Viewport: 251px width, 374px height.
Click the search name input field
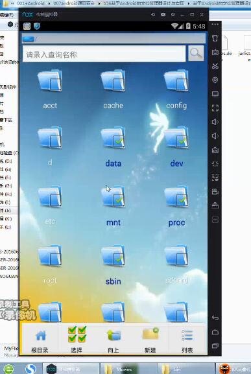coord(104,54)
